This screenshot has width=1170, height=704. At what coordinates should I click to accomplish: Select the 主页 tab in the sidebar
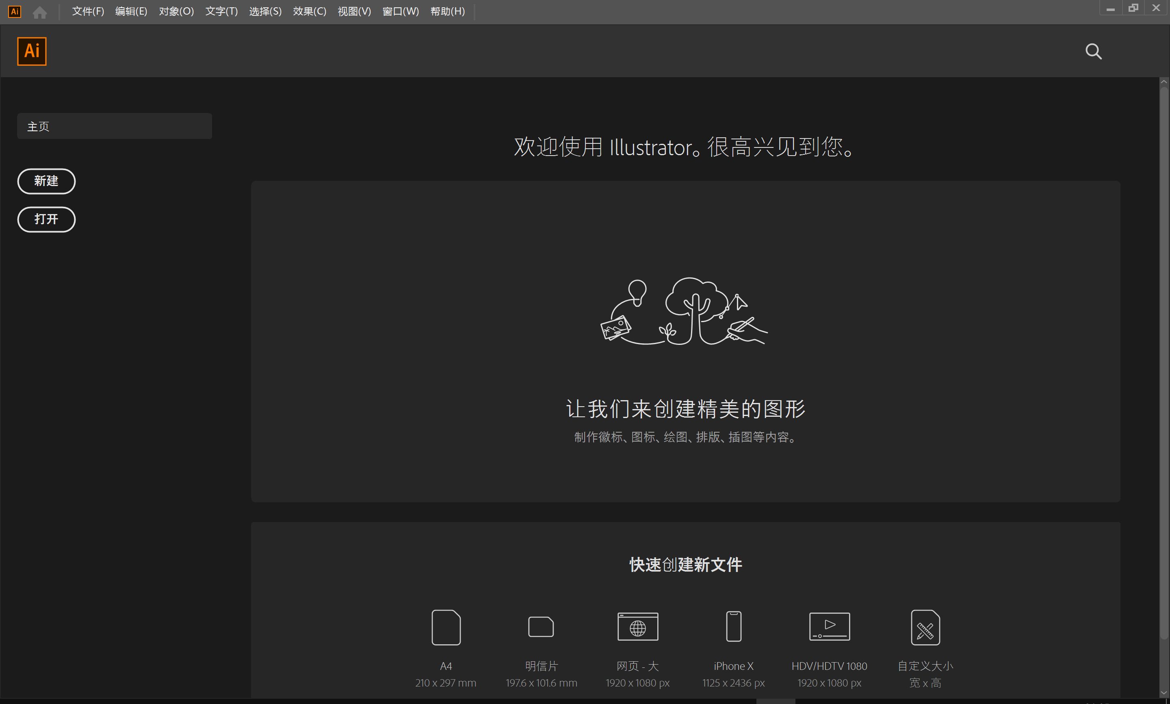114,126
